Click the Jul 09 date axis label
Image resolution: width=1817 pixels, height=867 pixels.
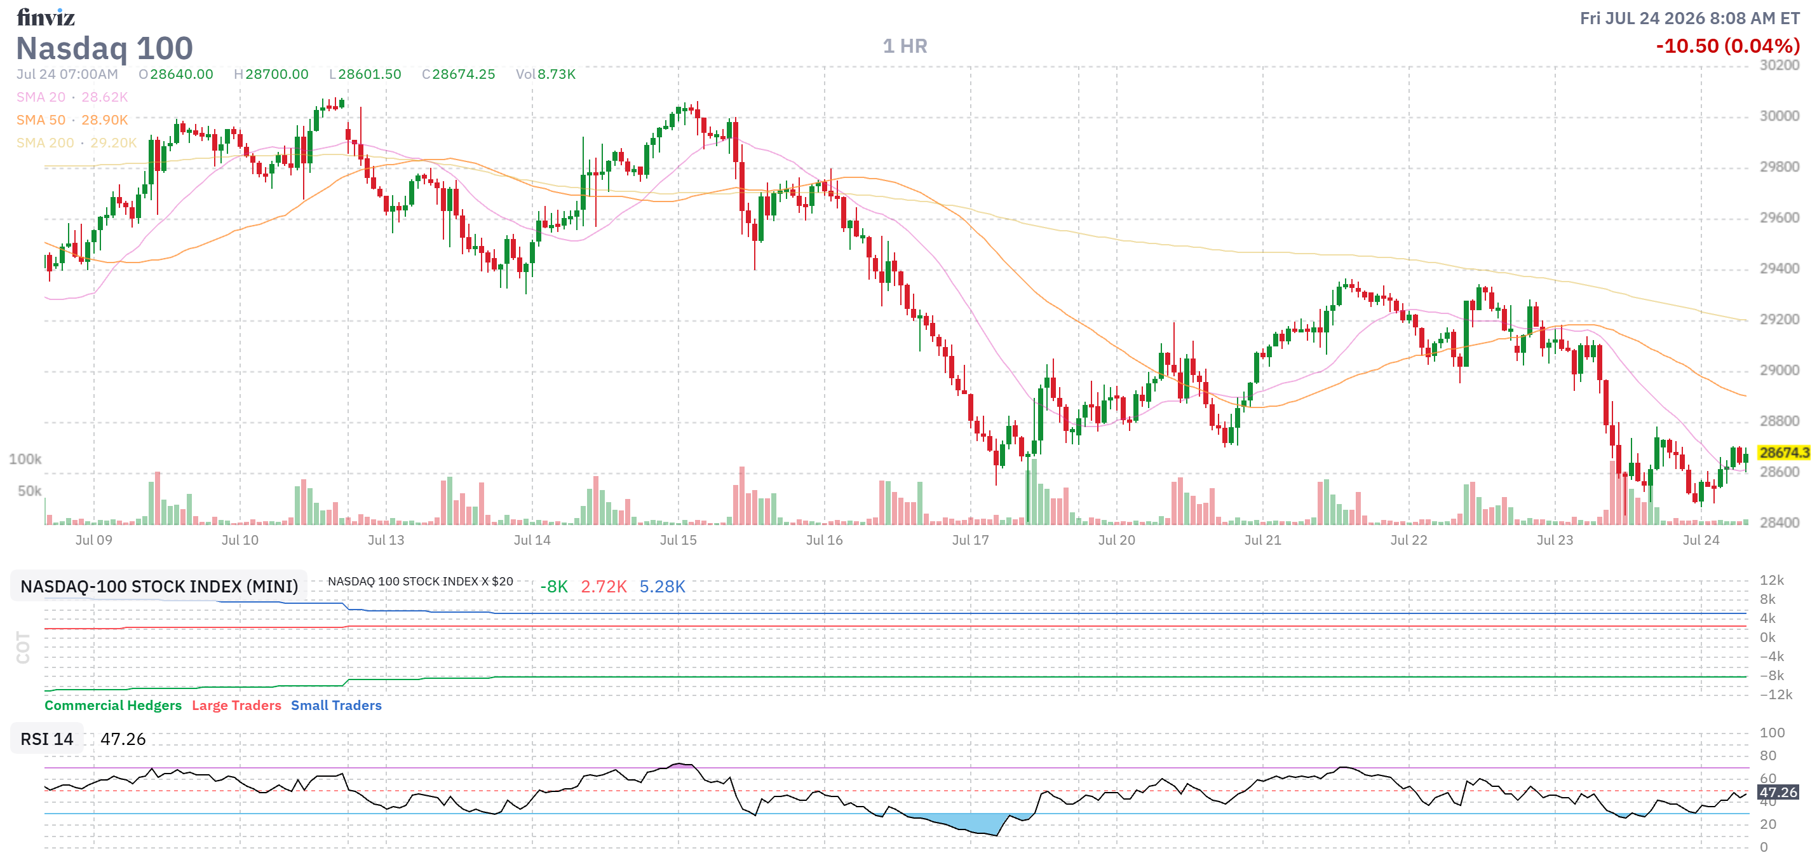[94, 540]
